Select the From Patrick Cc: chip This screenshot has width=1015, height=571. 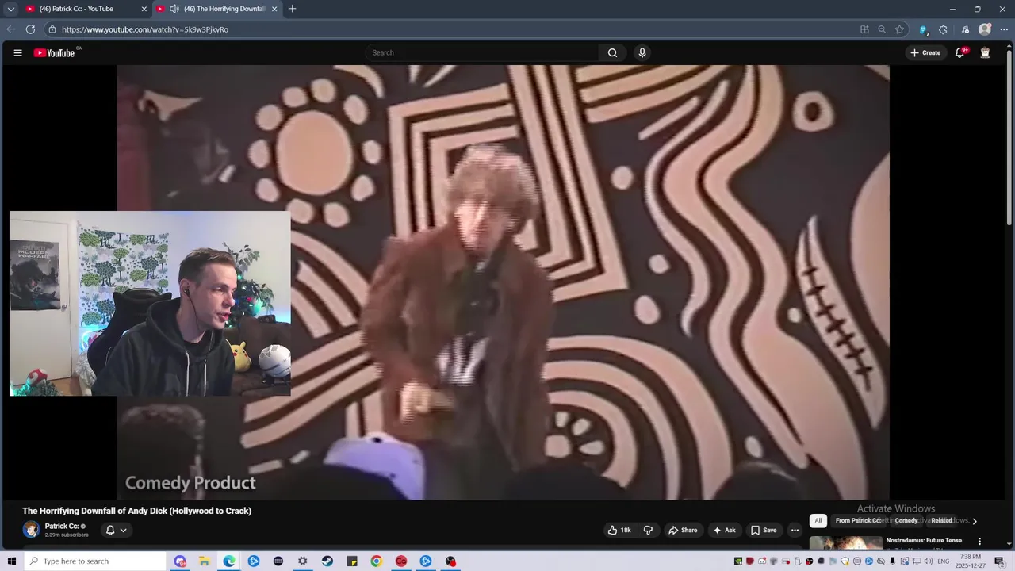(x=858, y=520)
